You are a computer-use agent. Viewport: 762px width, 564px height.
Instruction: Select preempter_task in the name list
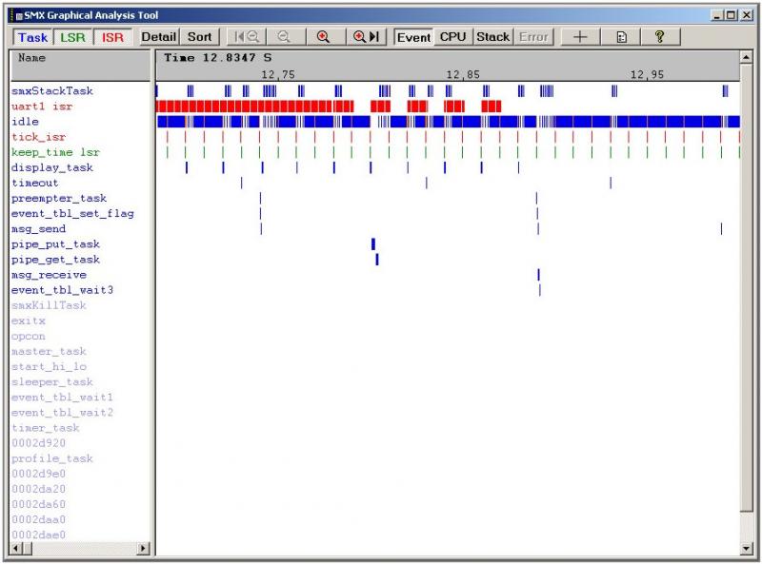59,198
